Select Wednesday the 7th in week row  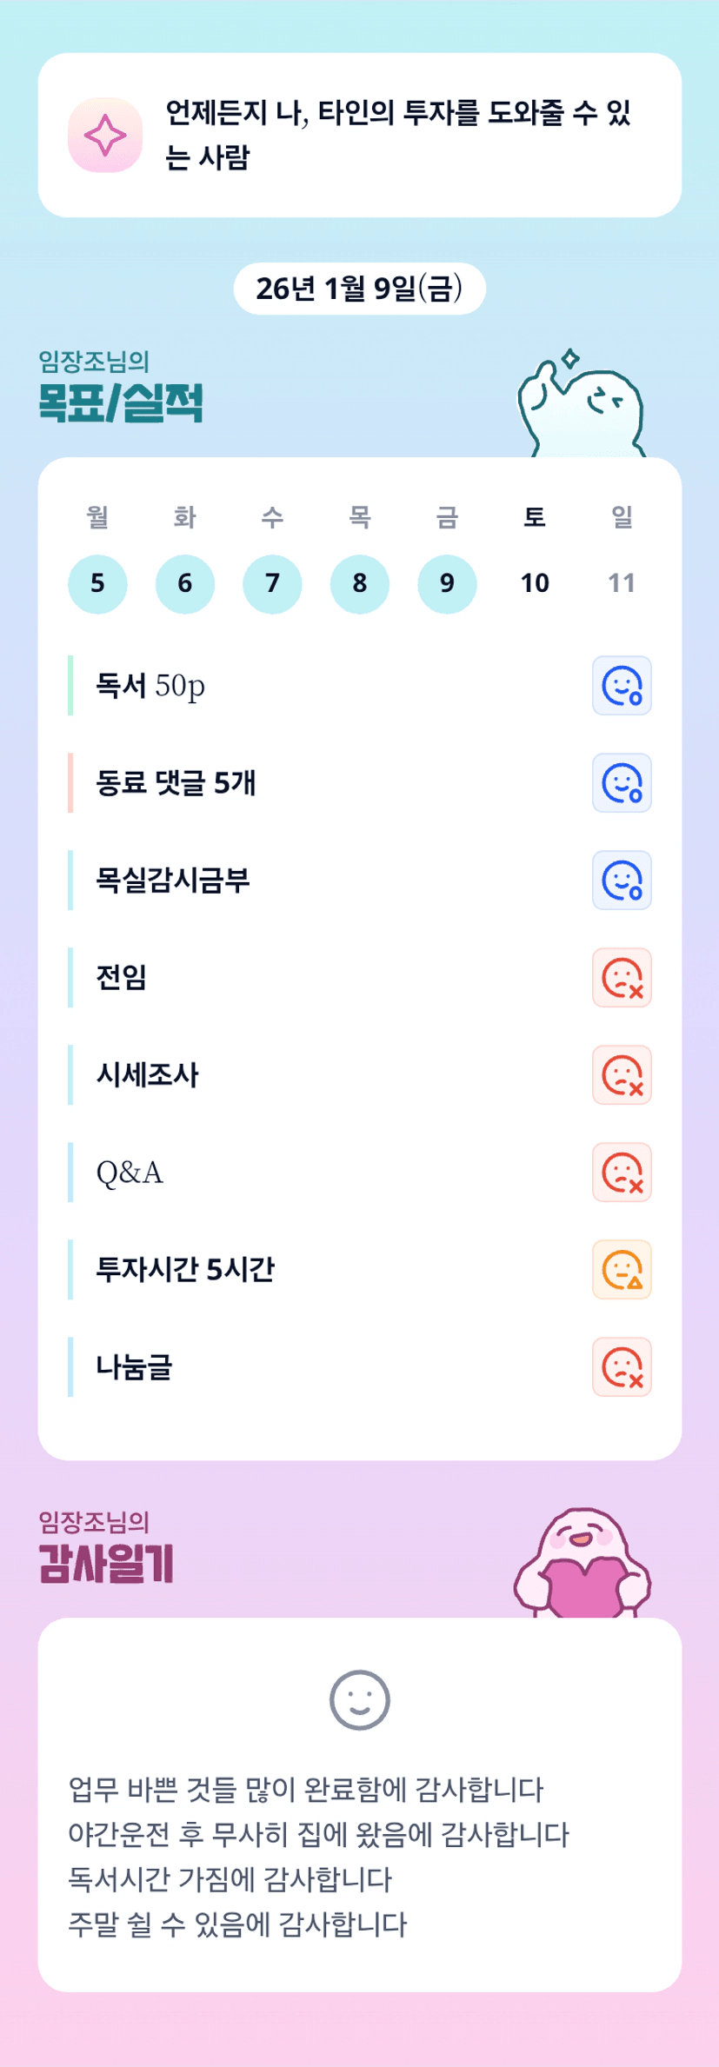click(x=272, y=583)
